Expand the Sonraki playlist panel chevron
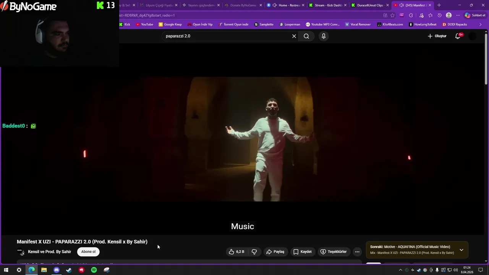Screen dimensions: 489x275 point(461,250)
